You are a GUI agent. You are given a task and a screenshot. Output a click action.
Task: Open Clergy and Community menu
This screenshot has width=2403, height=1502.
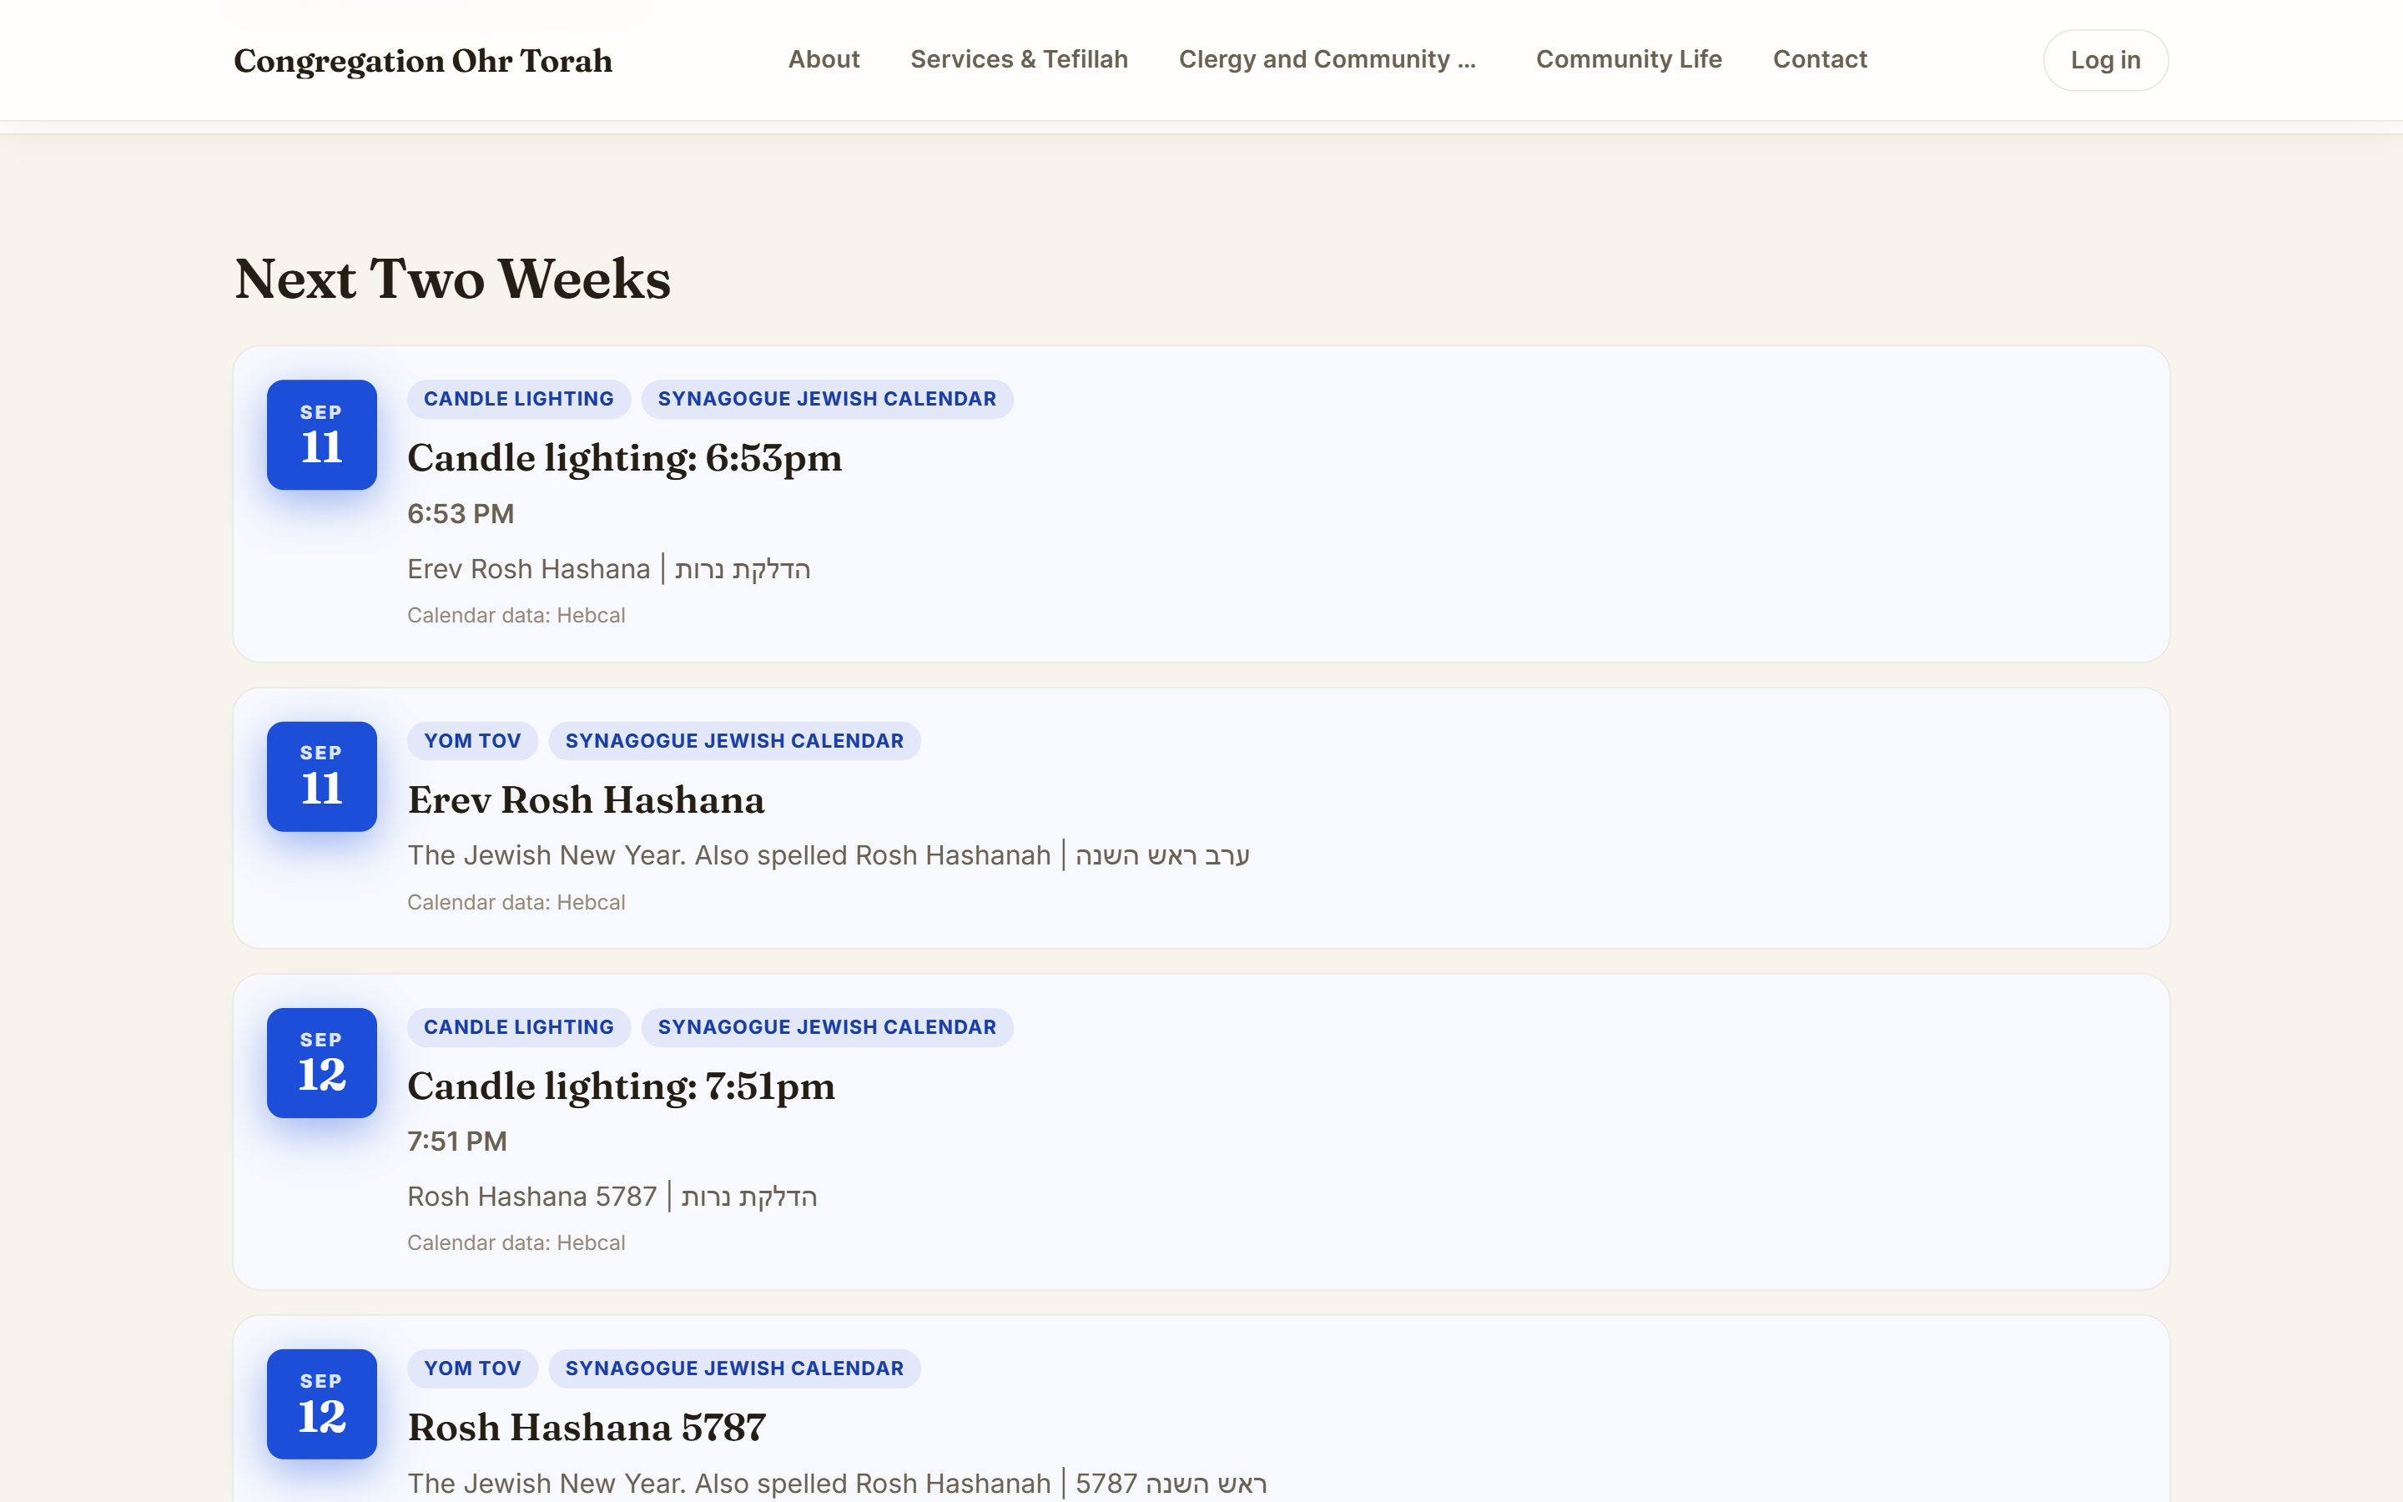[x=1327, y=59]
